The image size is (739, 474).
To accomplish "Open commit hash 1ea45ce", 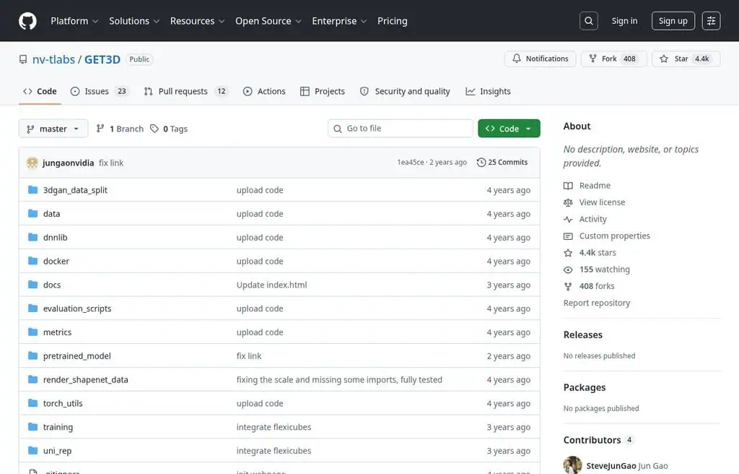I will [410, 162].
